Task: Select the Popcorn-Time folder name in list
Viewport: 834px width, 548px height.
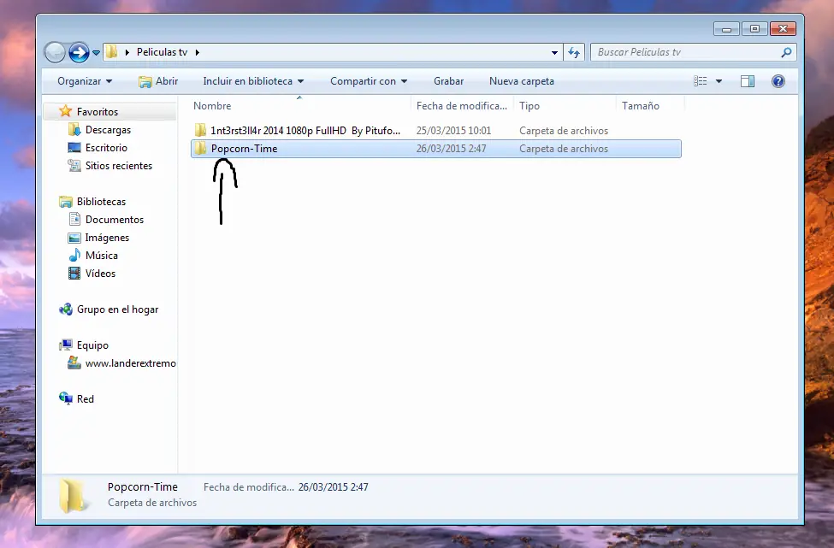Action: [244, 149]
